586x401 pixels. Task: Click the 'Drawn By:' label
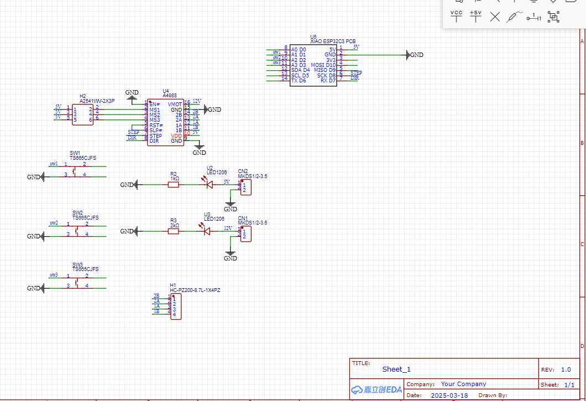pyautogui.click(x=493, y=395)
